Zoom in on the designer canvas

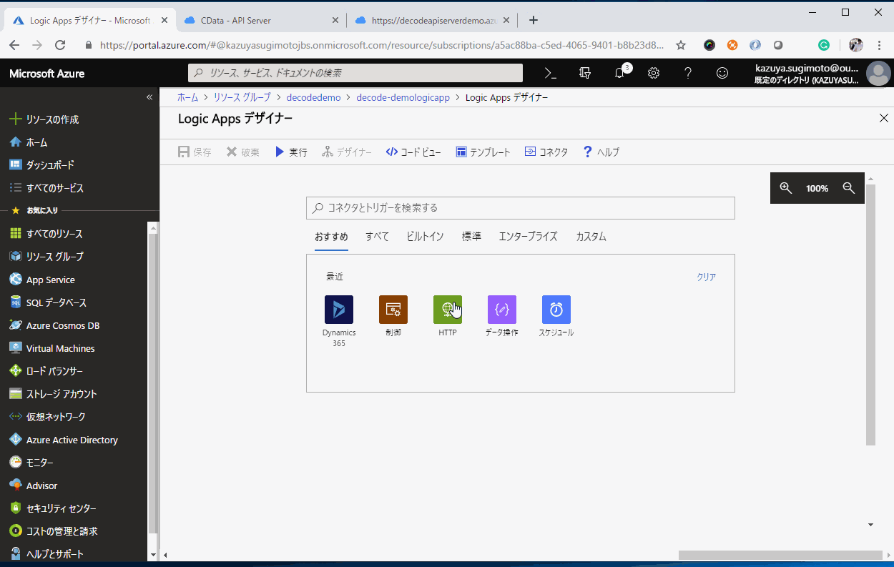(x=785, y=187)
